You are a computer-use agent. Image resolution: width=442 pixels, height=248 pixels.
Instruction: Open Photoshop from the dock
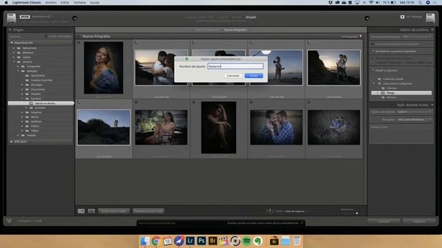tap(201, 241)
